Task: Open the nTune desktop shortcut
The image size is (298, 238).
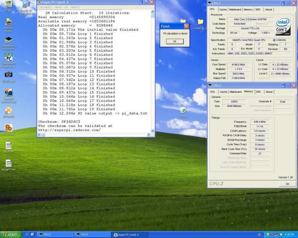Action: point(8,4)
